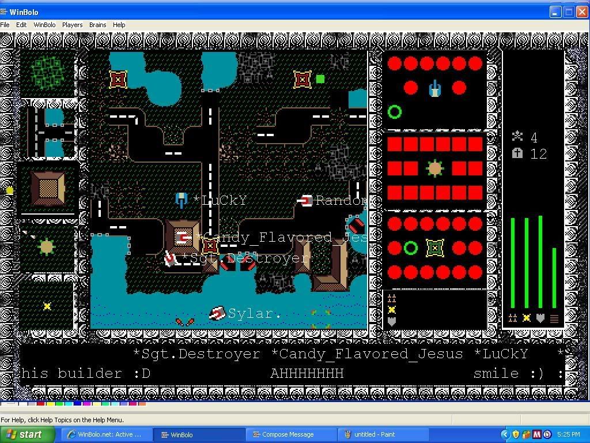Open the Brains menu
The image size is (590, 443).
coord(97,25)
